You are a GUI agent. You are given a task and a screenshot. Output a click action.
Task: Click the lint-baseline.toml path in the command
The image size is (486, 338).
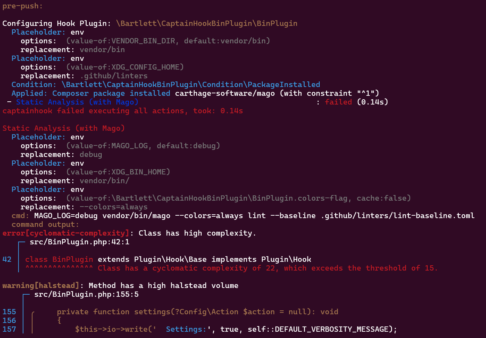(398, 216)
